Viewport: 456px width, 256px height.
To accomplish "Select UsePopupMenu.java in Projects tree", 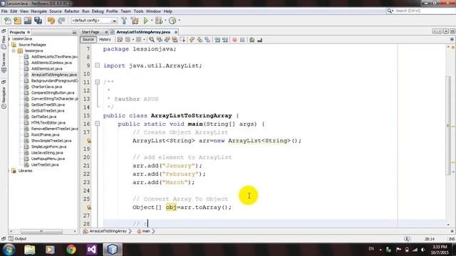I will pos(48,159).
